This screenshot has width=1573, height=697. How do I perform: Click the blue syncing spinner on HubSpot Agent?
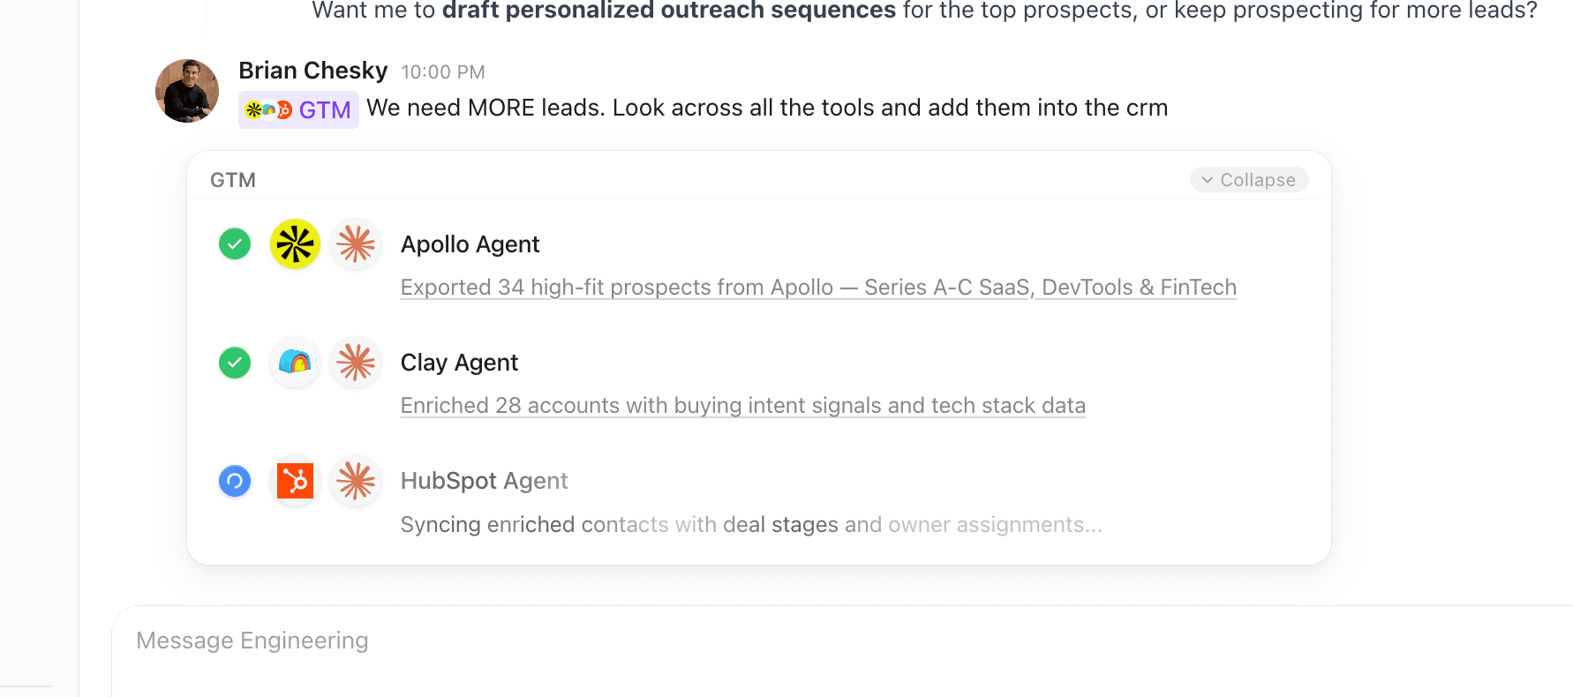[234, 481]
